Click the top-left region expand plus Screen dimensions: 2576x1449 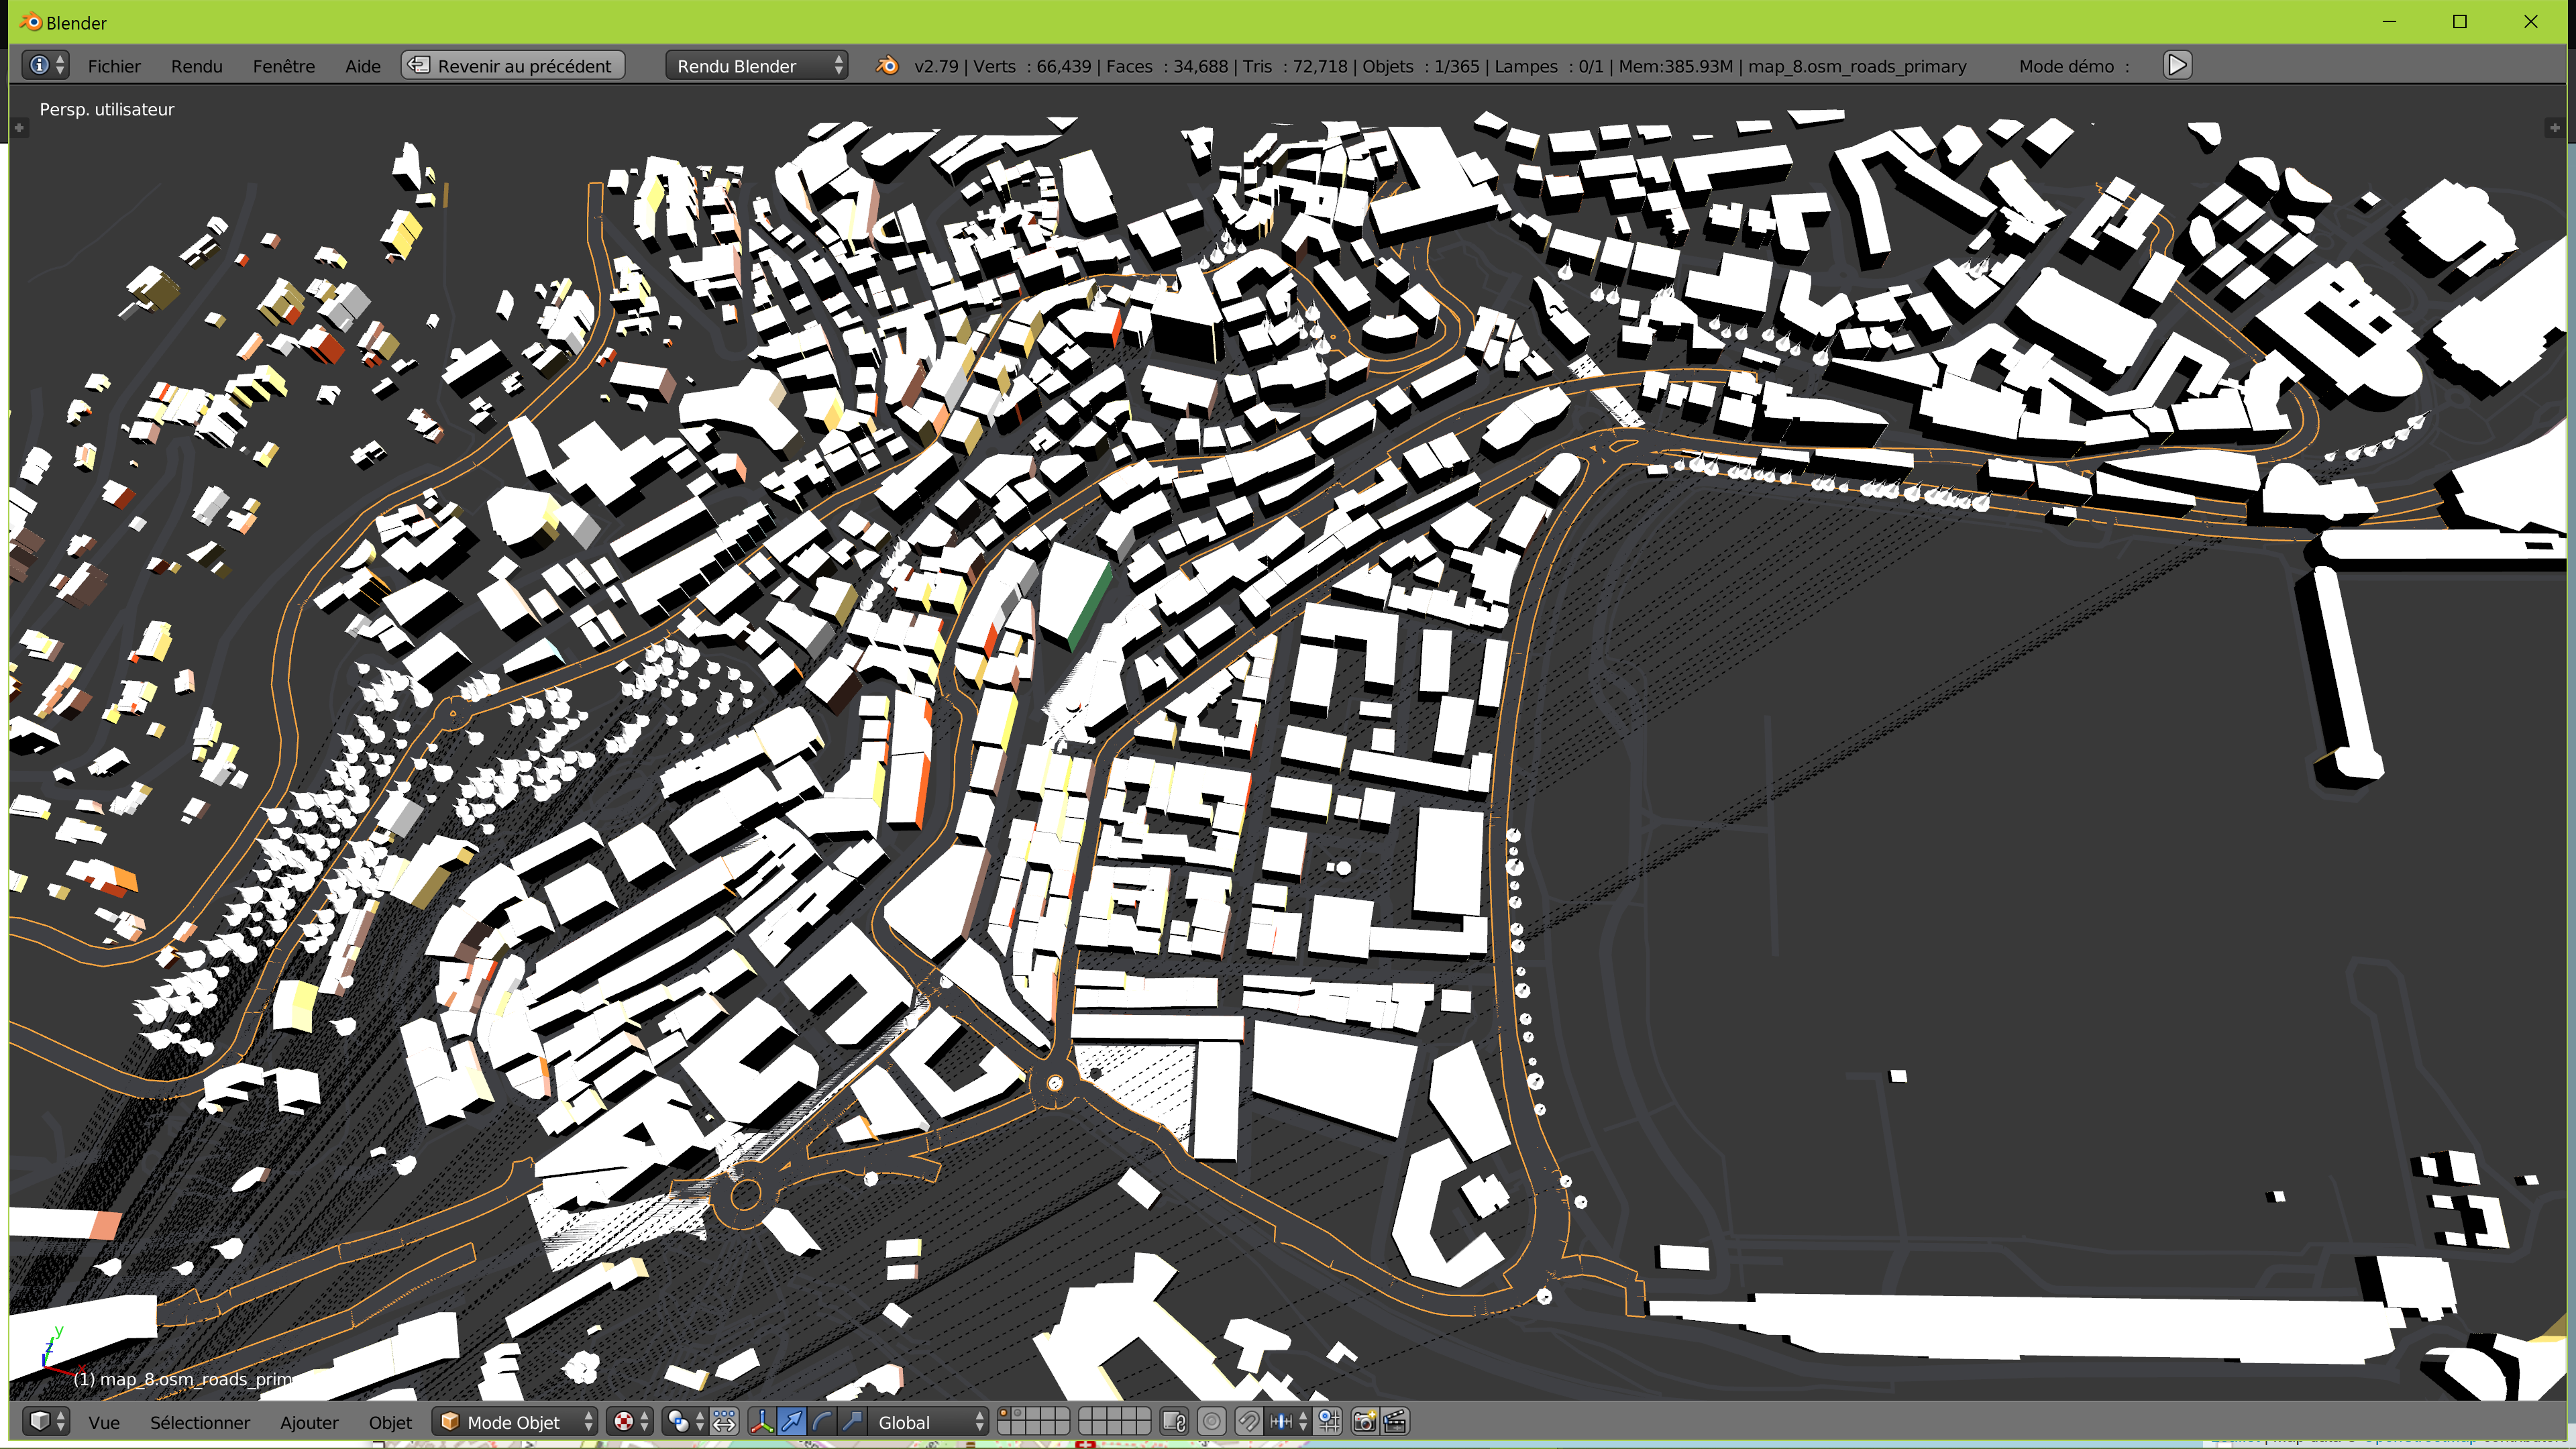pyautogui.click(x=19, y=128)
